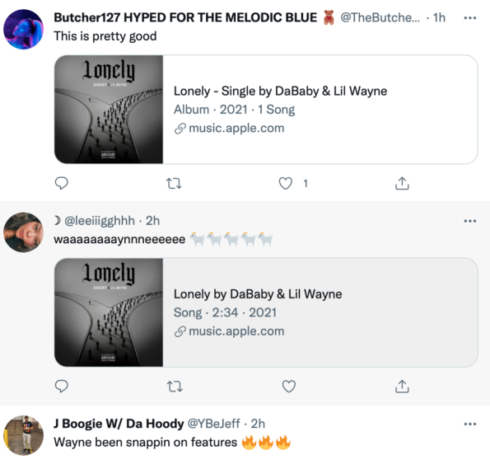This screenshot has width=490, height=464.
Task: Like Butcher127's Lonely single tweet
Action: (x=286, y=183)
